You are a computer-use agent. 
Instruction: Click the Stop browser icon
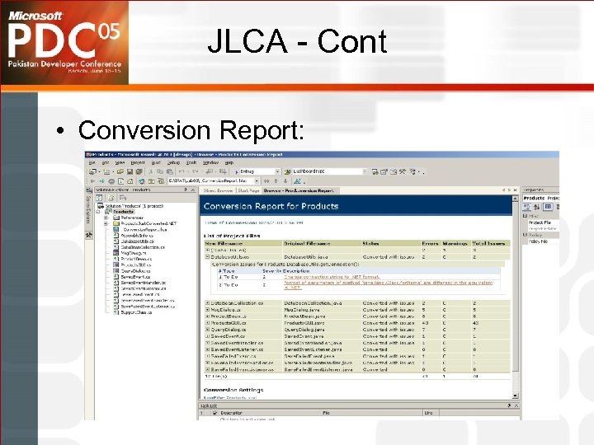point(111,181)
